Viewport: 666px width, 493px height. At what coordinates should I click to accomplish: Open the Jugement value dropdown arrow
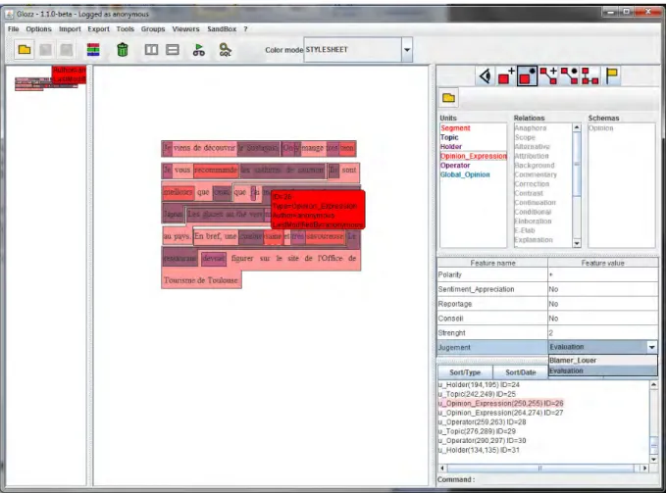point(651,347)
